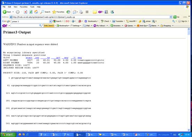
Task: Print the page using the printer icon
Action: pos(81,12)
